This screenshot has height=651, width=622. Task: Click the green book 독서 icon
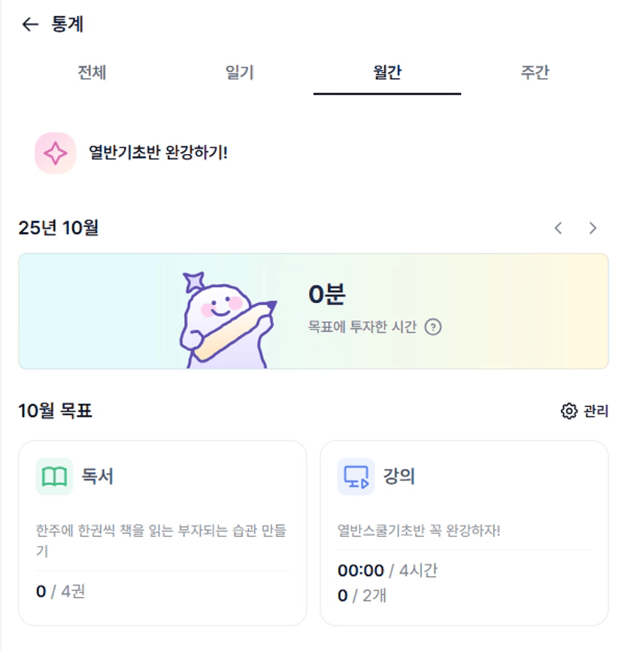54,477
